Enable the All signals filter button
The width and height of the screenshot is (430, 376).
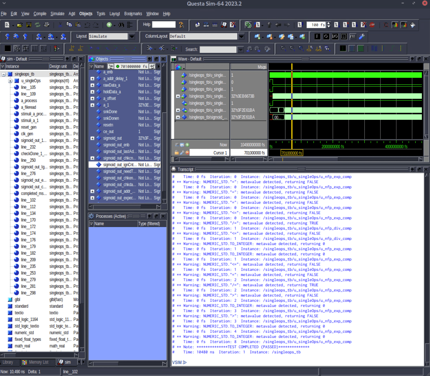click(353, 36)
